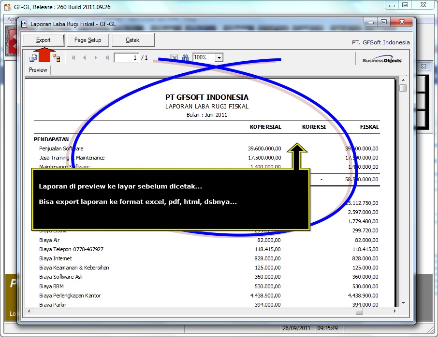Click the KOREKSI column header
The width and height of the screenshot is (438, 337).
[x=314, y=127]
